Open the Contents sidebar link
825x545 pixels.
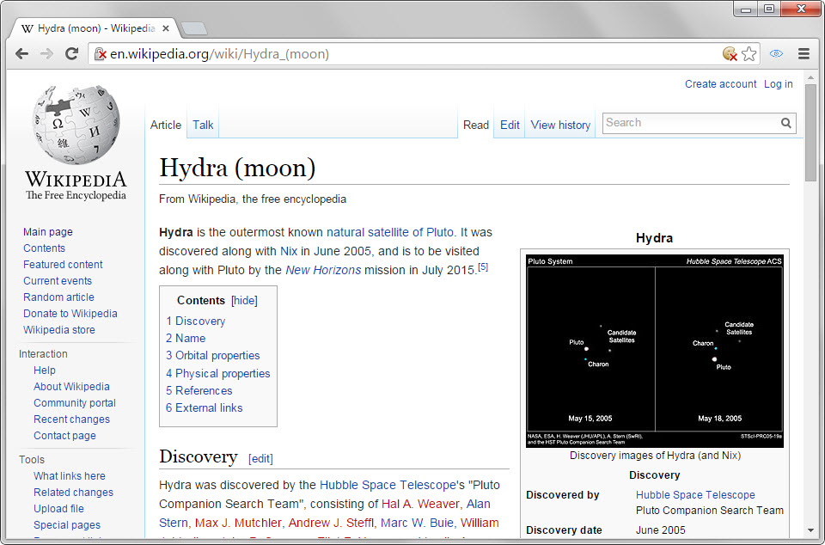pos(44,248)
